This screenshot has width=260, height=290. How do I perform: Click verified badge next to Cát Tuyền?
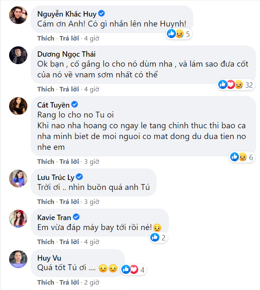75,104
